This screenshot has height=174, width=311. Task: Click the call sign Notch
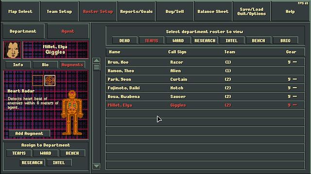pos(177,88)
